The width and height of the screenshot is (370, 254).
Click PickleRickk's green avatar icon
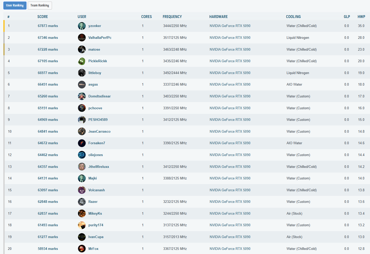[x=82, y=61]
